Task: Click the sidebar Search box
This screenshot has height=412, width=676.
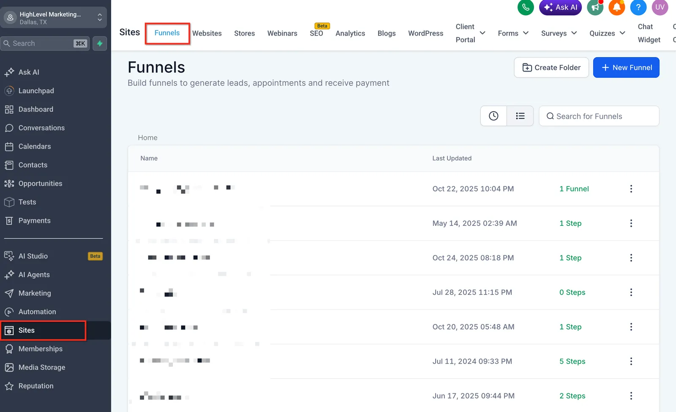Action: tap(45, 44)
